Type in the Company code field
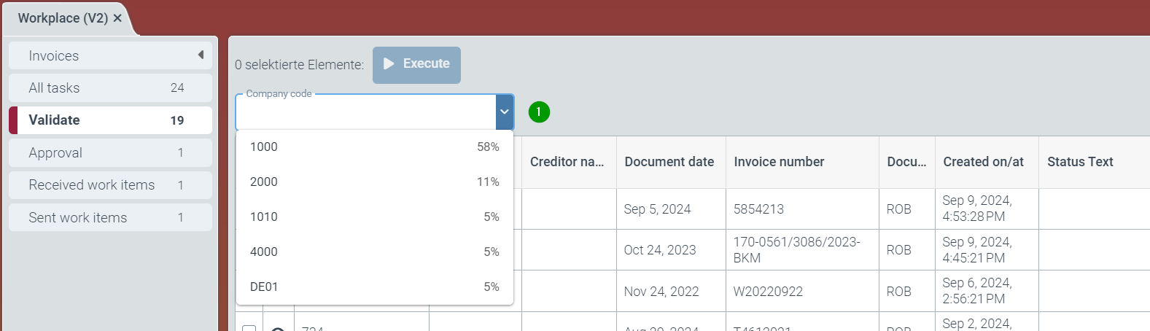The height and width of the screenshot is (331, 1150). [365, 113]
